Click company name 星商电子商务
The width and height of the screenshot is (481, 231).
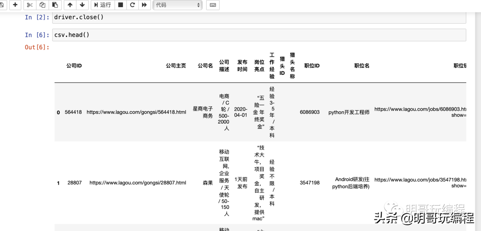point(203,112)
